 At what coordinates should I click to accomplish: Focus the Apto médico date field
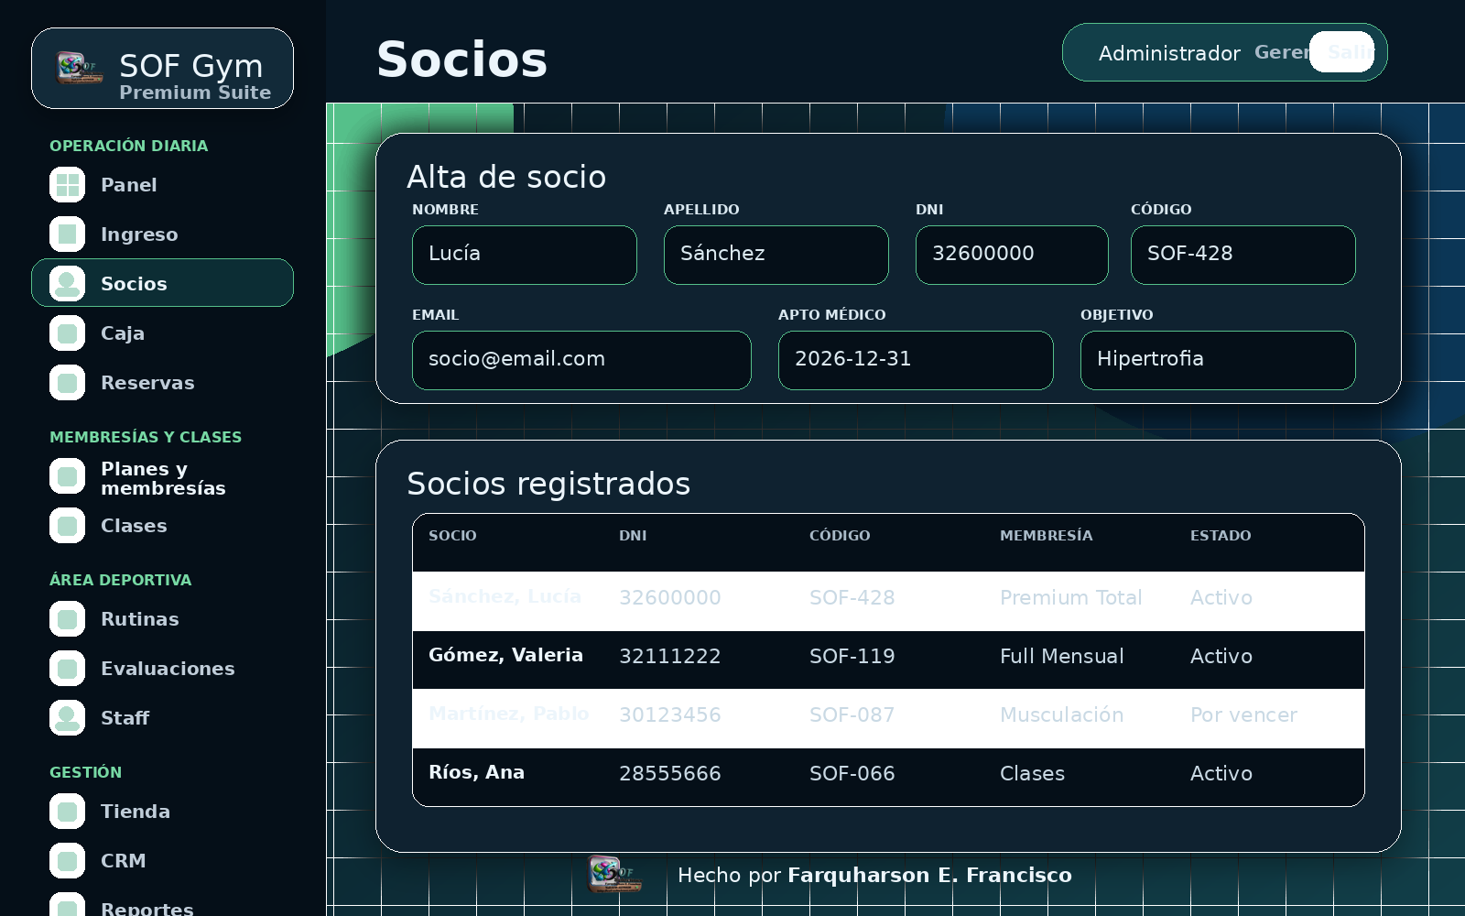[916, 360]
